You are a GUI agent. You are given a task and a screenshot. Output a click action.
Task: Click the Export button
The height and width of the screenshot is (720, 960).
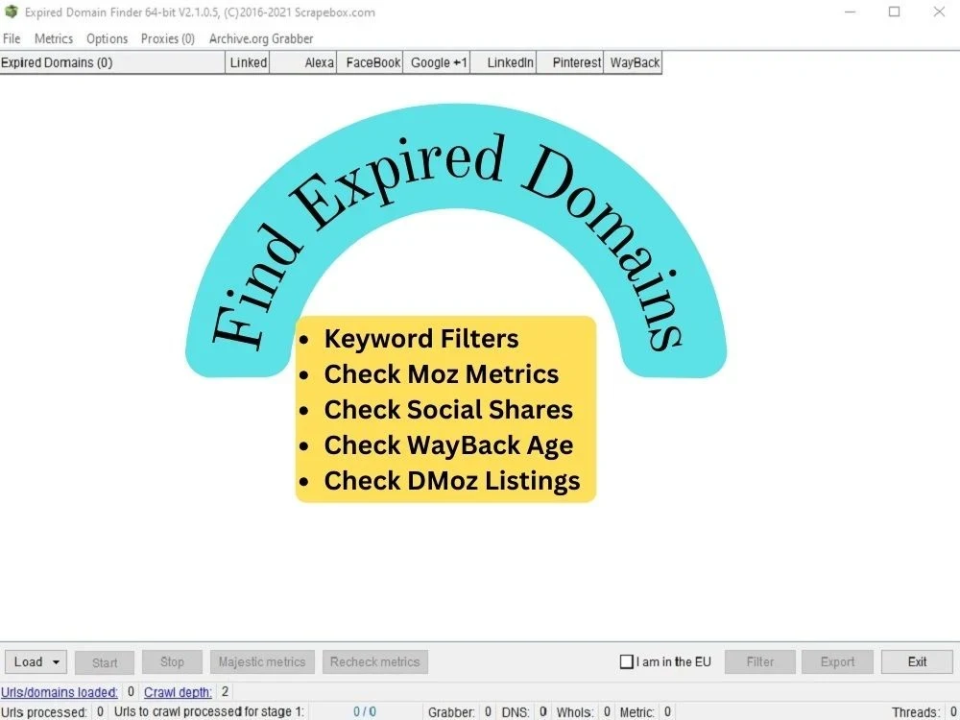[x=837, y=661]
